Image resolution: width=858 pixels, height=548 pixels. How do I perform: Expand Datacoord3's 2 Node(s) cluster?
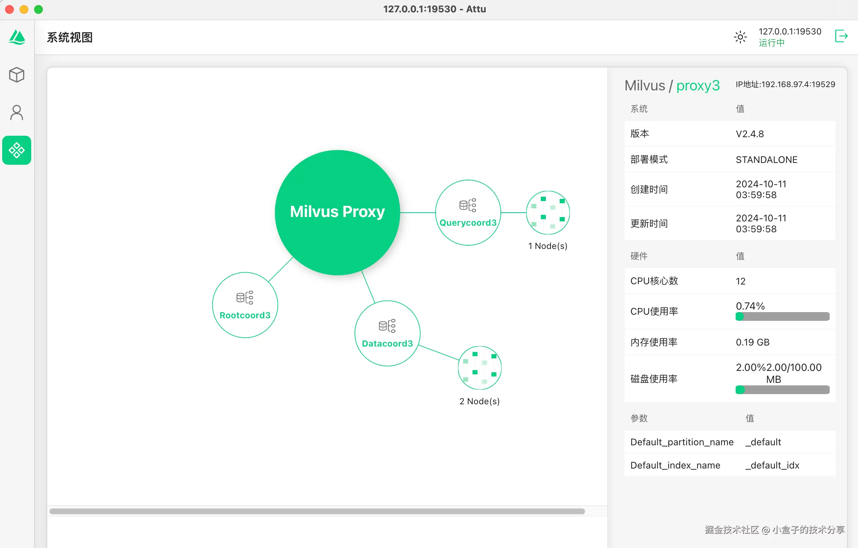tap(479, 368)
